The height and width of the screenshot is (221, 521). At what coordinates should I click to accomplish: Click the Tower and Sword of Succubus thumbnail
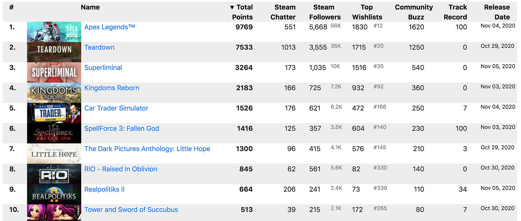pos(54,213)
